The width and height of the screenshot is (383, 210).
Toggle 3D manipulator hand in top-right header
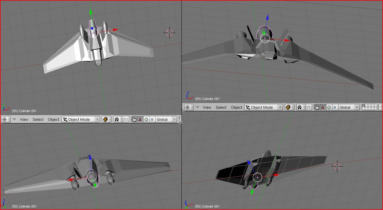317,107
